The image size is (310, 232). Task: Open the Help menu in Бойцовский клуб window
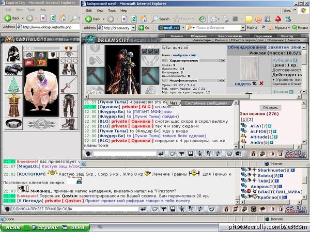pos(123,10)
